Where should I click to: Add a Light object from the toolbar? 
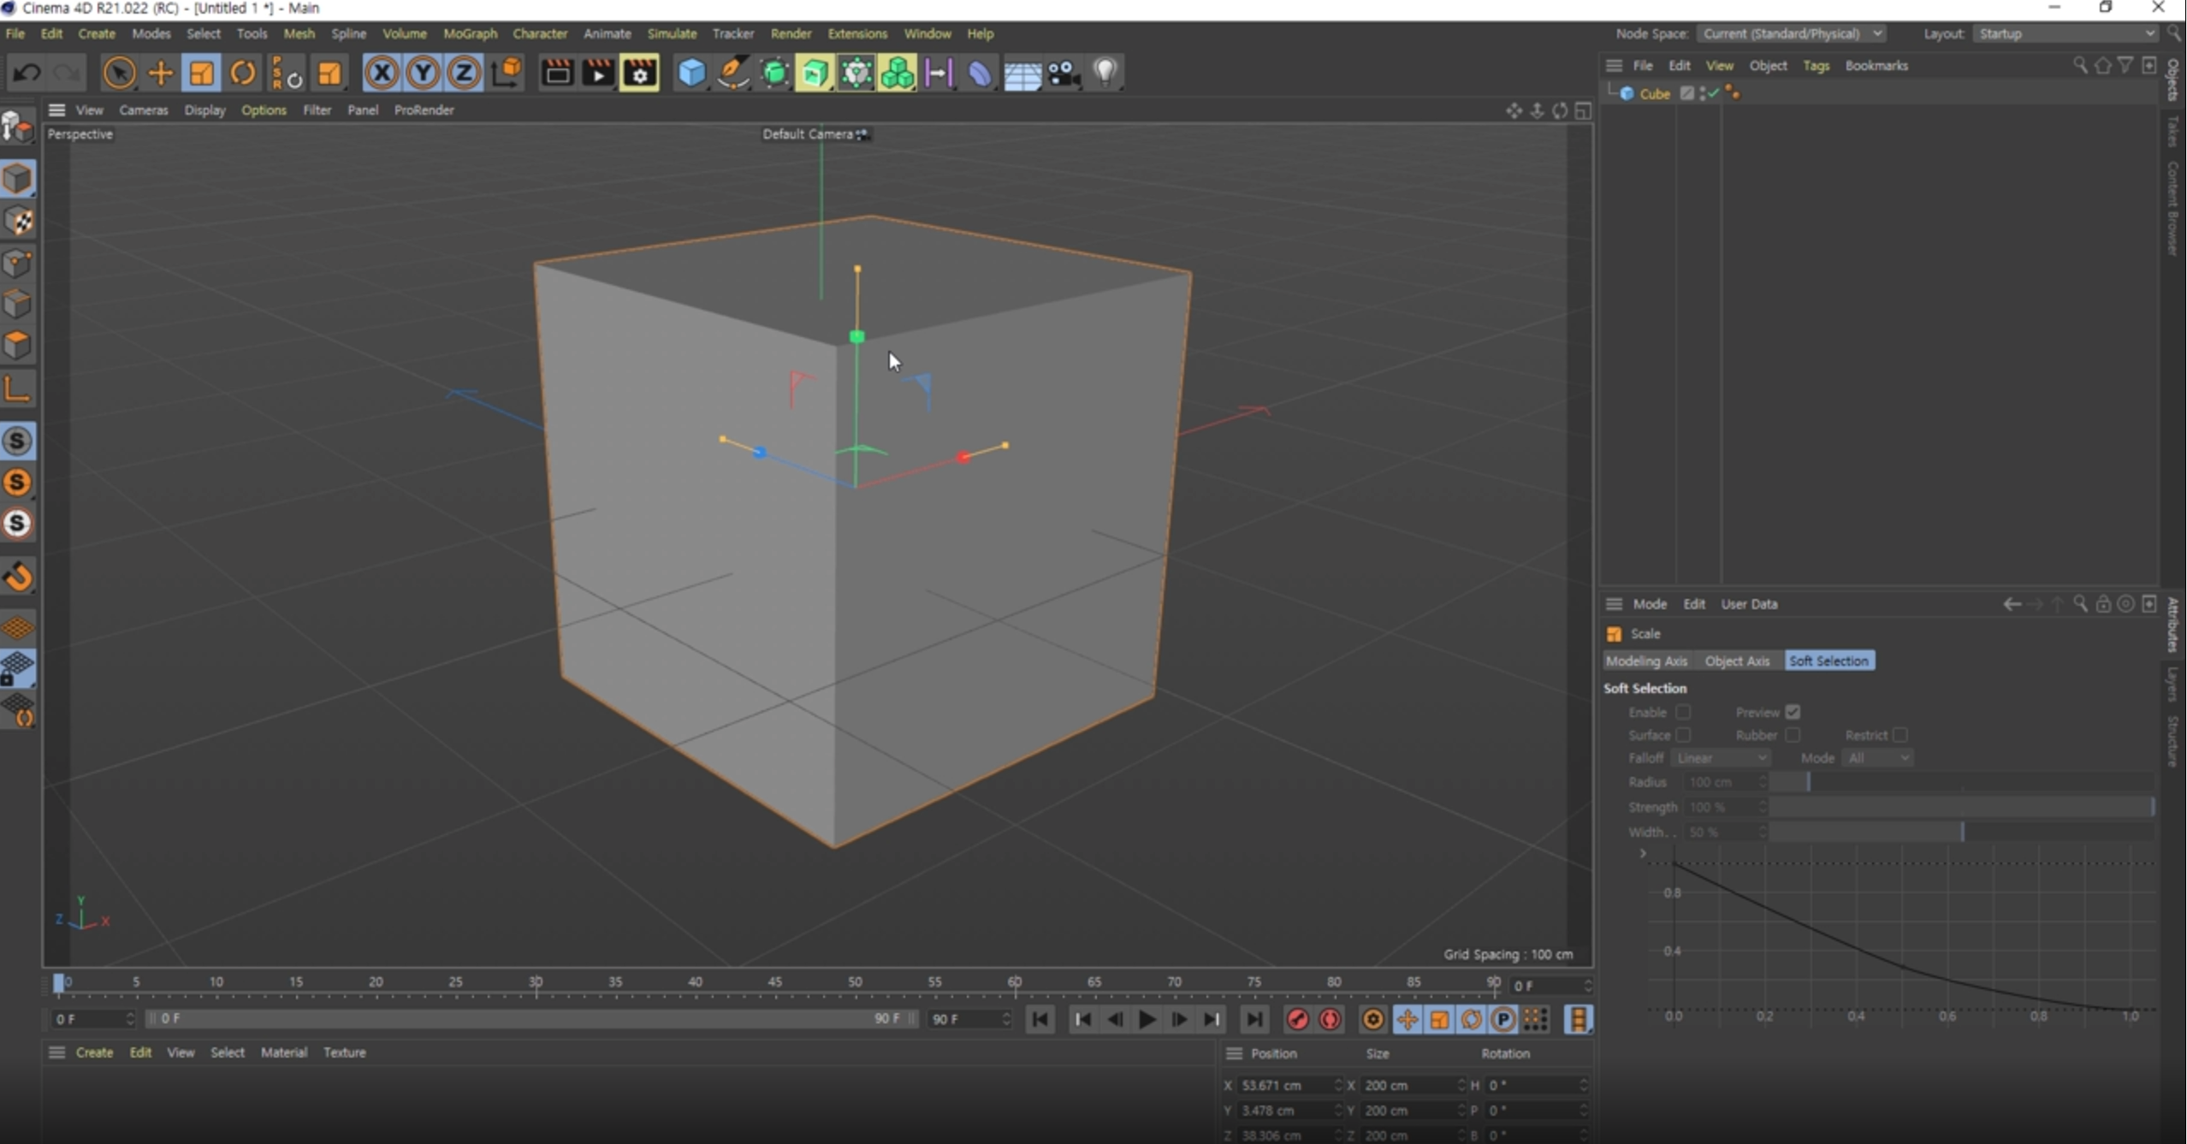(x=1105, y=72)
